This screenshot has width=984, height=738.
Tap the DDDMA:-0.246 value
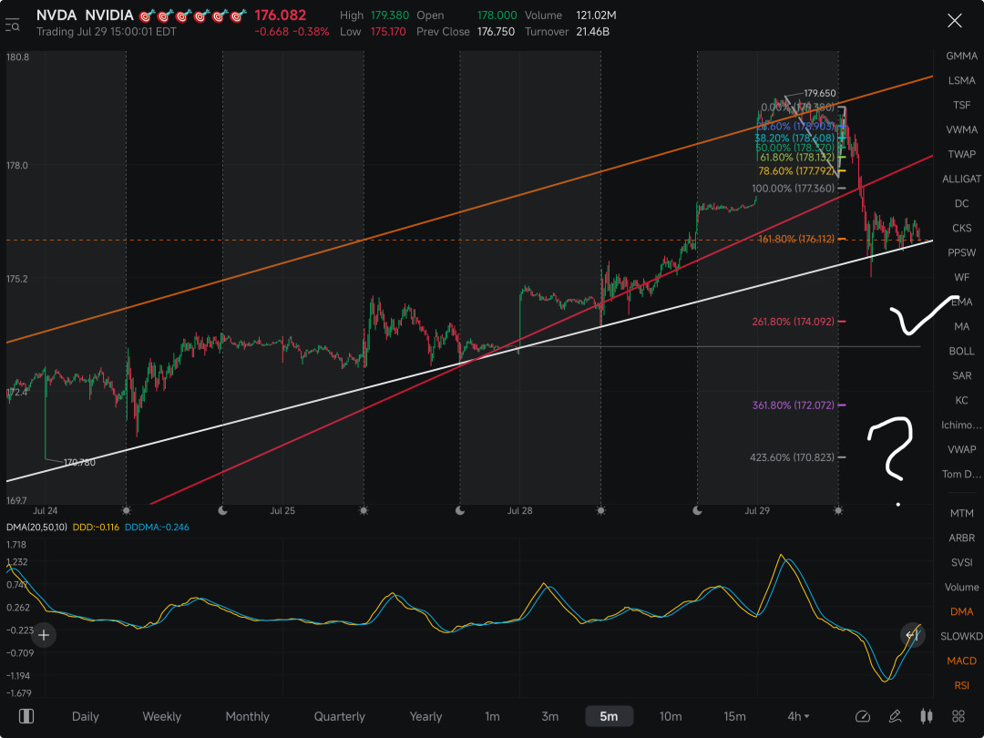(157, 528)
